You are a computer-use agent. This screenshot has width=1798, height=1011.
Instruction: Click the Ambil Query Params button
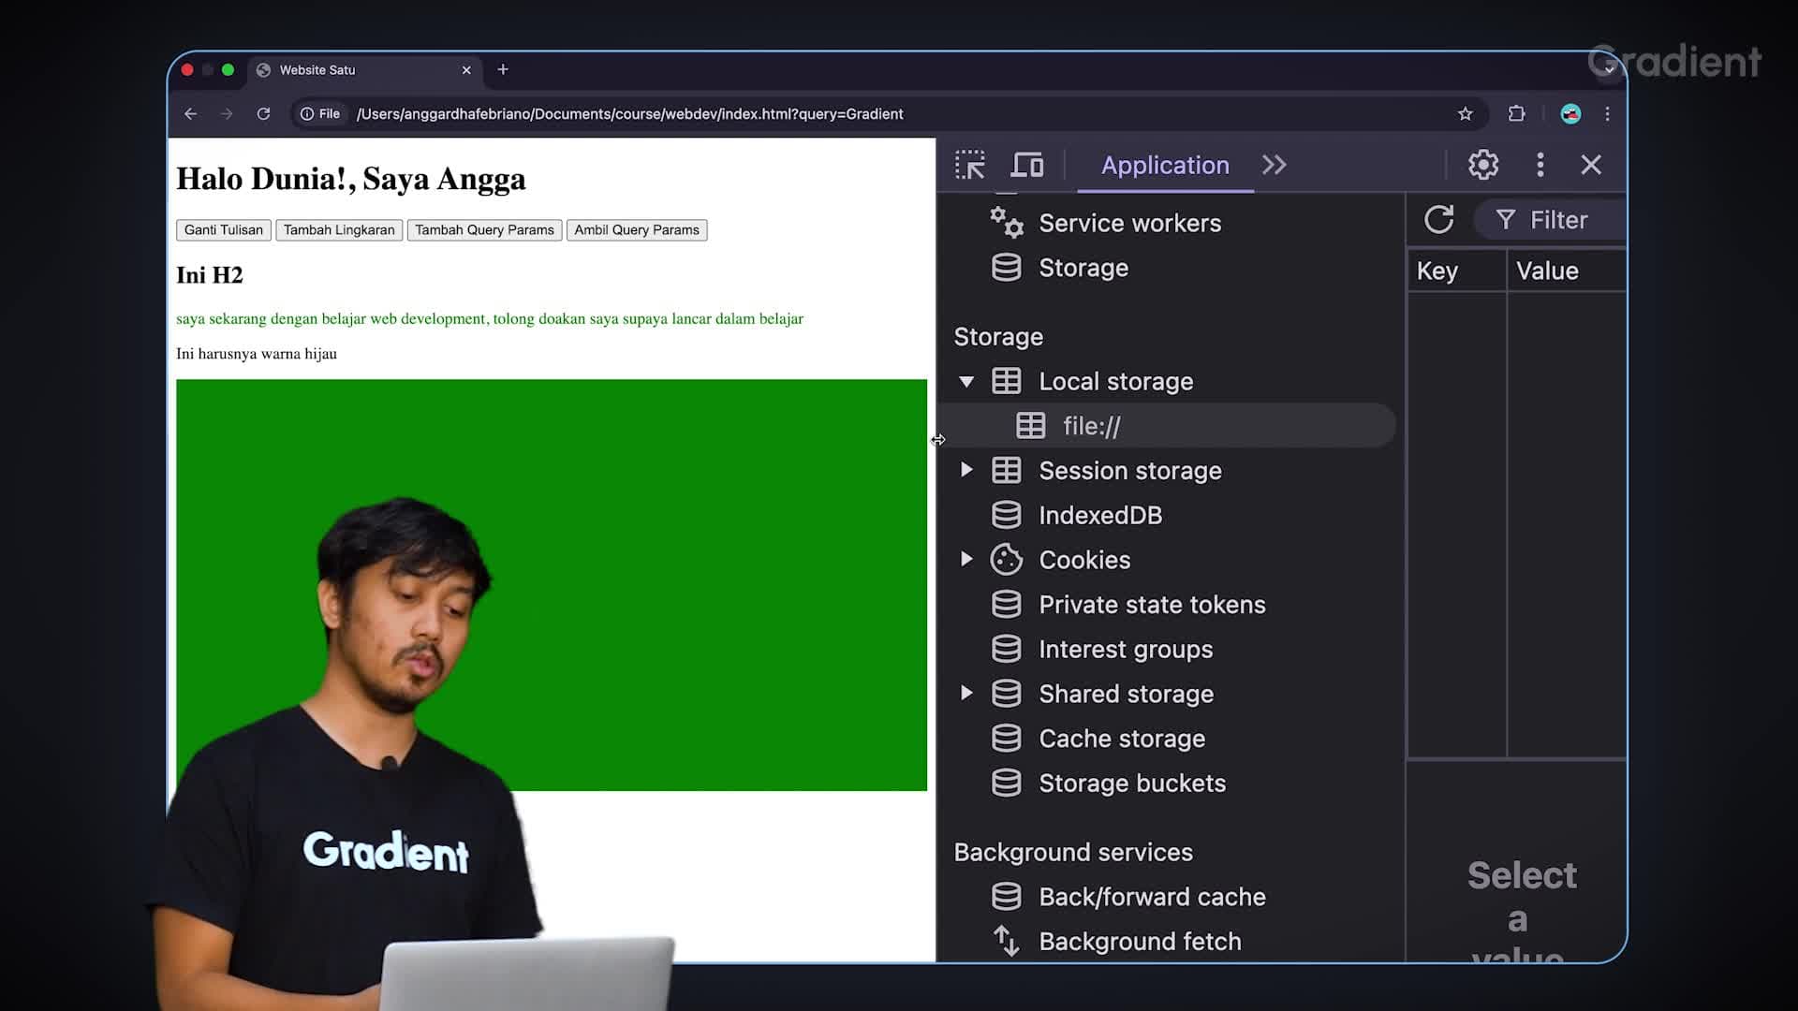pos(636,229)
